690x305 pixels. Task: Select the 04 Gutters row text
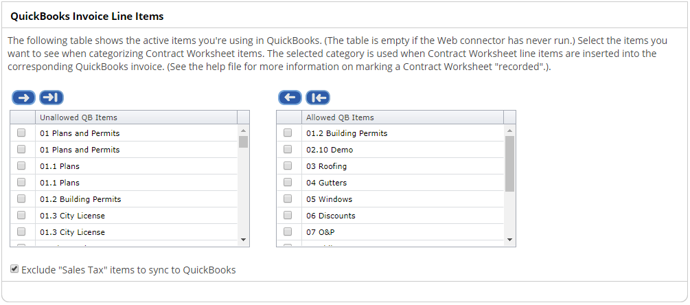click(x=327, y=183)
